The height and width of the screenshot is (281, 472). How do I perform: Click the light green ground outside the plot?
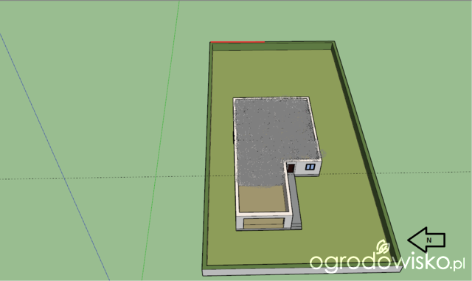(90, 91)
